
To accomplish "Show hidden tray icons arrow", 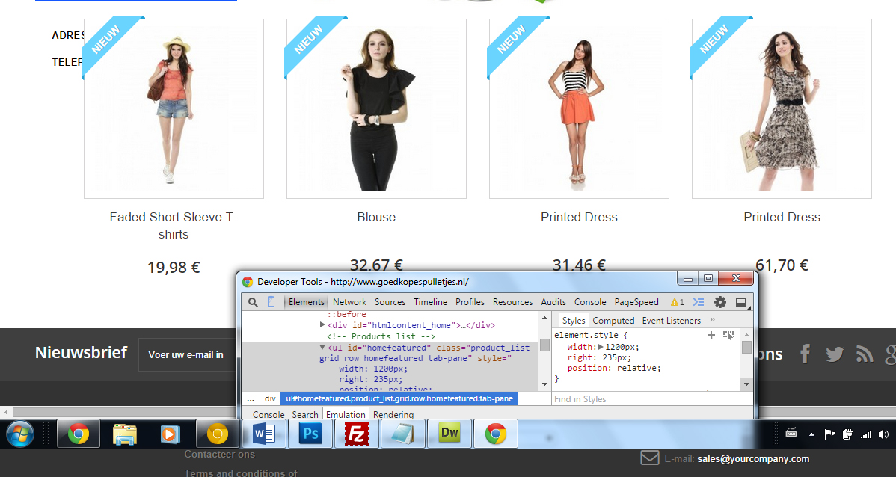I will pyautogui.click(x=811, y=434).
